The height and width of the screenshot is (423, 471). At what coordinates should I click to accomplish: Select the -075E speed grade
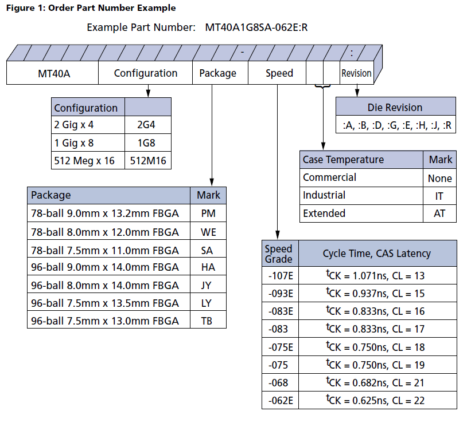(x=281, y=347)
